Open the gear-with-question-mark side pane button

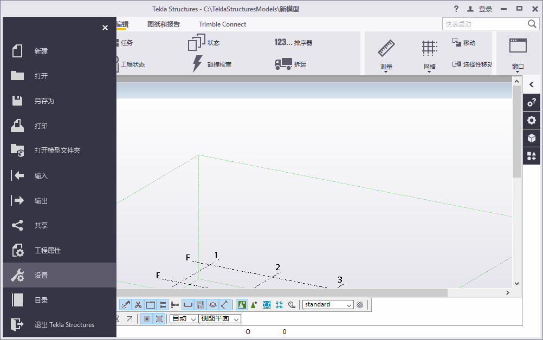[532, 102]
